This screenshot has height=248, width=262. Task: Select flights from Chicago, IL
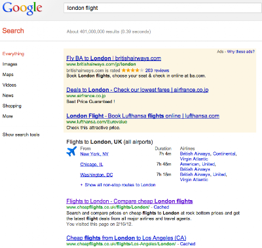coord(92,165)
